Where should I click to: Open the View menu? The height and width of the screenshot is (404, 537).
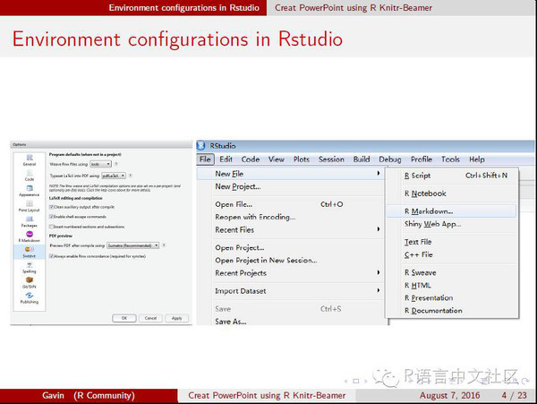[276, 159]
